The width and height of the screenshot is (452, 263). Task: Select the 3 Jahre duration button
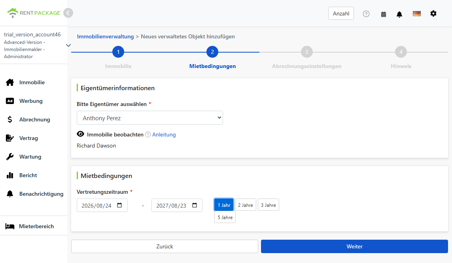click(x=269, y=205)
